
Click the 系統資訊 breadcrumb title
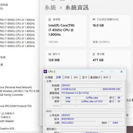coord(77,7)
